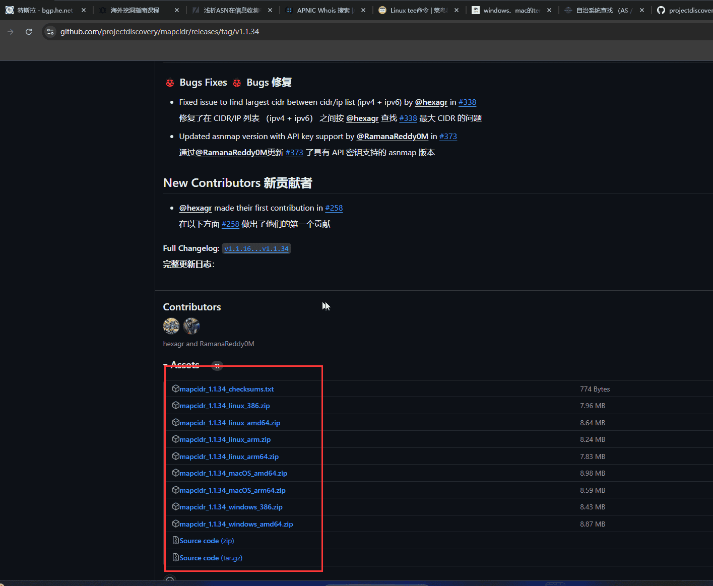Viewport: 713px width, 586px height.
Task: Collapse the Assets section
Action: click(x=166, y=365)
